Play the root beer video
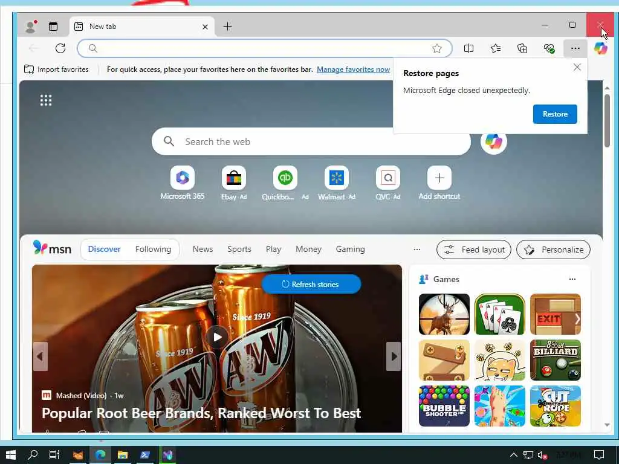 pos(217,337)
